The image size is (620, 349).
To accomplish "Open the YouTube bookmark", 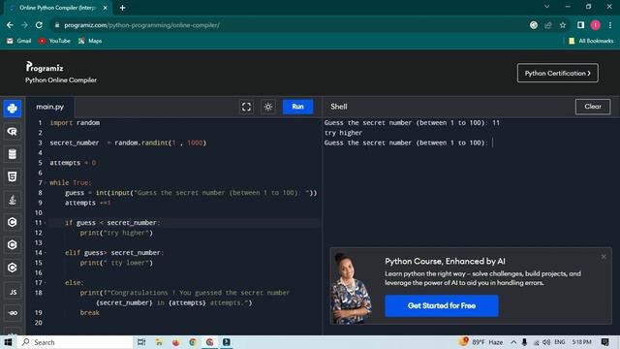I will click(x=54, y=41).
